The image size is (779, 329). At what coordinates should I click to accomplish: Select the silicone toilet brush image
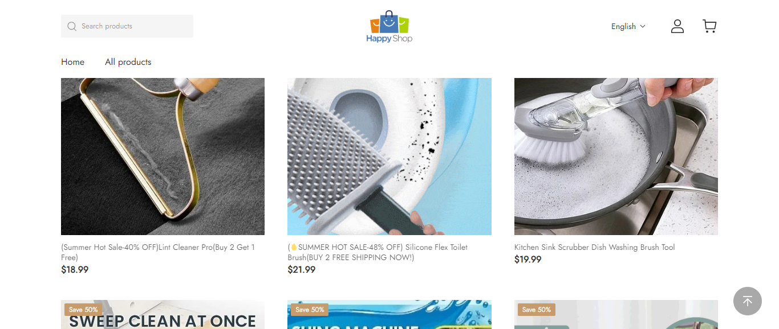pos(389,157)
